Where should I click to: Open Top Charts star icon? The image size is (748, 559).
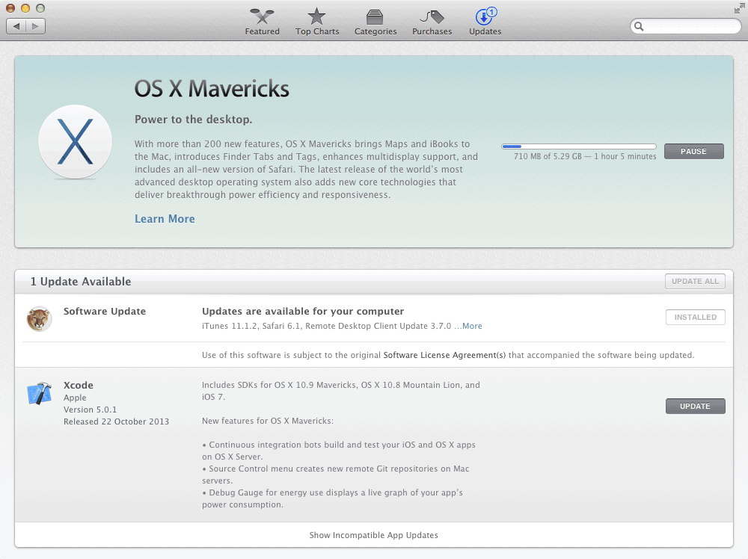coord(317,17)
